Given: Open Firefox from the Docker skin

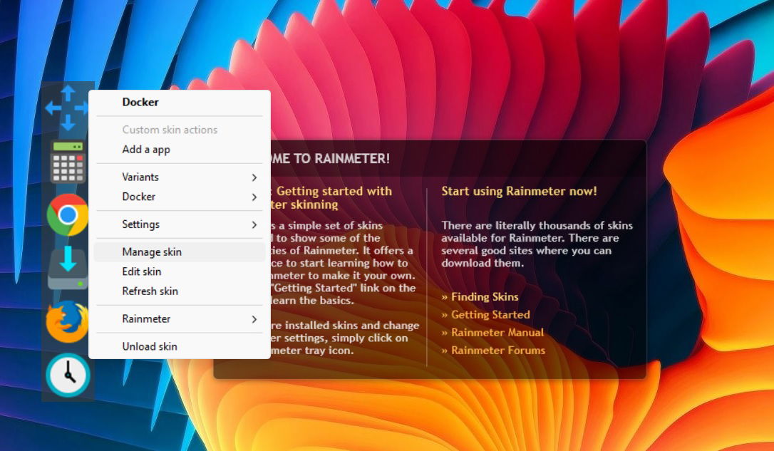Looking at the screenshot, I should (67, 321).
